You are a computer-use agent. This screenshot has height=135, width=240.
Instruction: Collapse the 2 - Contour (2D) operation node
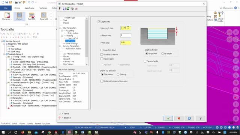click(x=7, y=70)
